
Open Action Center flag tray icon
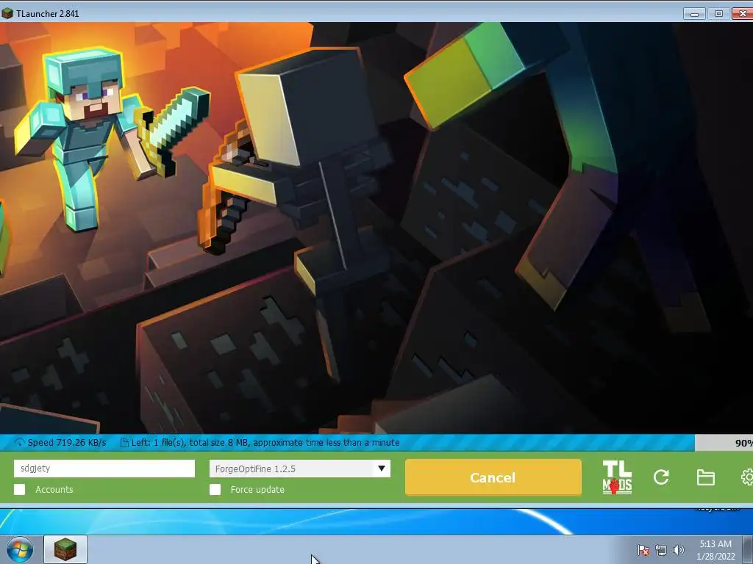[643, 550]
